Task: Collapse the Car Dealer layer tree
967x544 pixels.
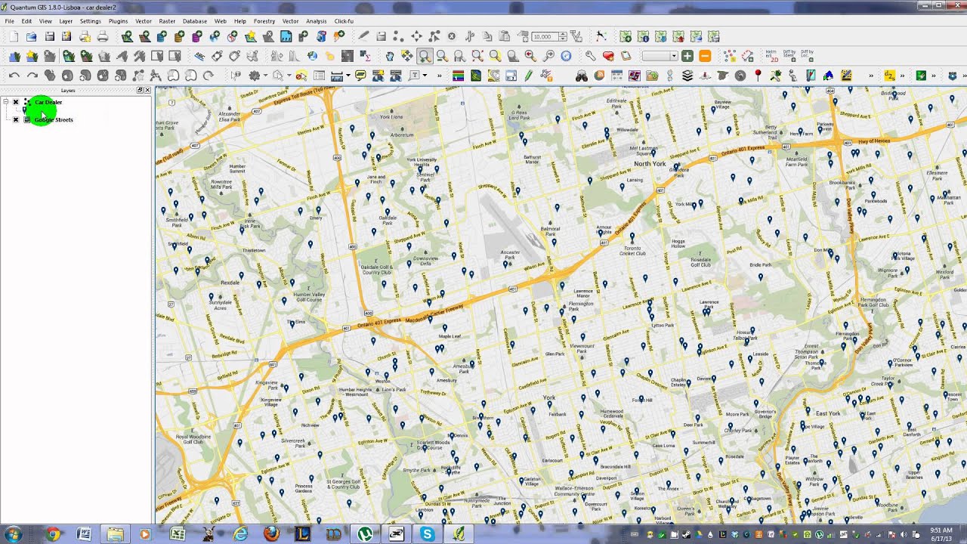Action: (6, 102)
